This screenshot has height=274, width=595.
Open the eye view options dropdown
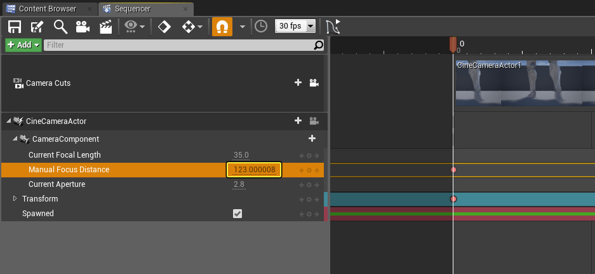135,27
